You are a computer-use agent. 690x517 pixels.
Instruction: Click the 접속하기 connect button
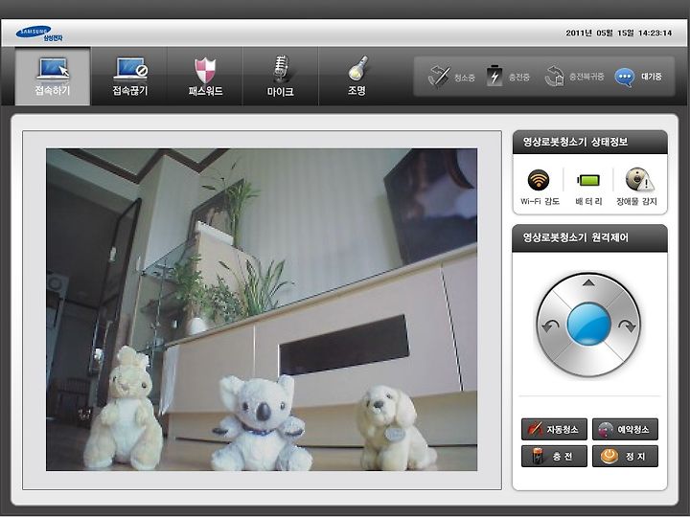point(53,77)
